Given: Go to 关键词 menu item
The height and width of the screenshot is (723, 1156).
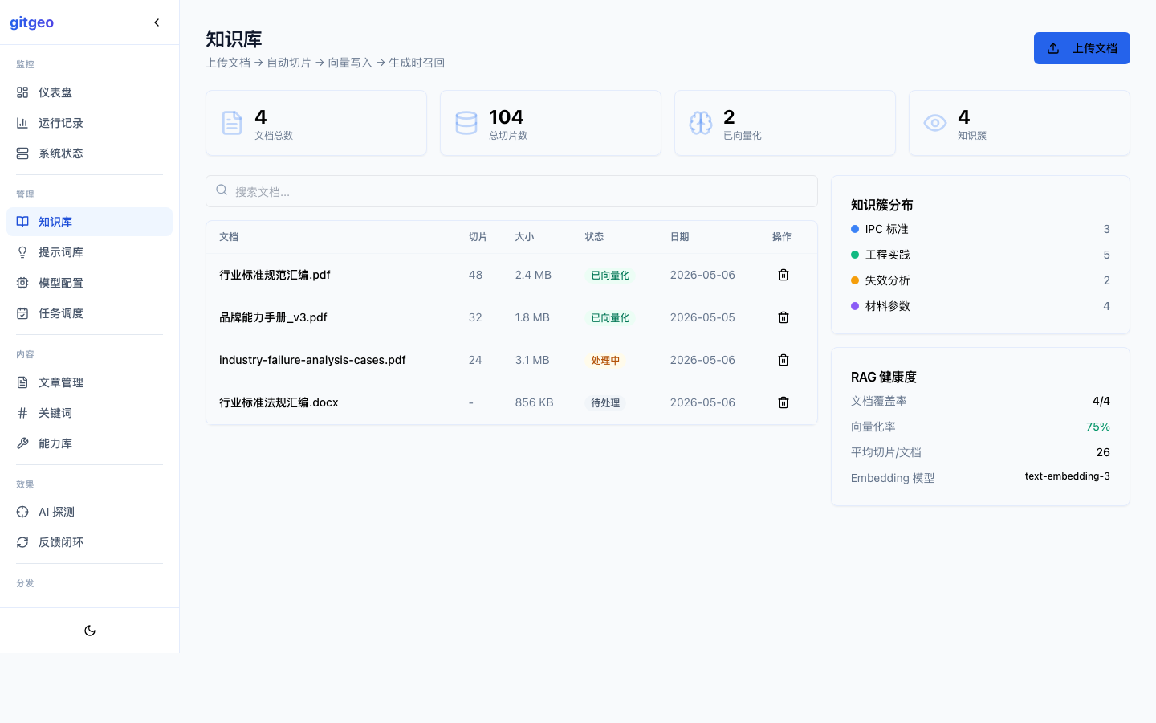Looking at the screenshot, I should pos(89,413).
